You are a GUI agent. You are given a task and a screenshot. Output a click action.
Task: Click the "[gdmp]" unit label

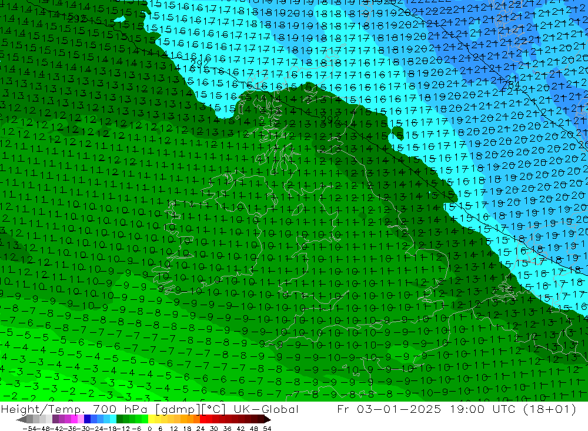point(178,409)
